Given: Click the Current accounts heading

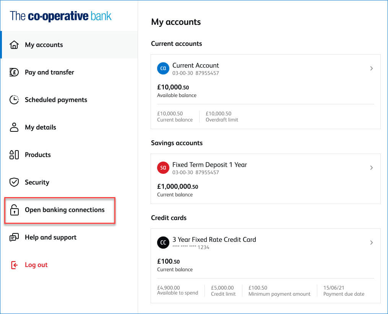Looking at the screenshot, I should pyautogui.click(x=177, y=44).
